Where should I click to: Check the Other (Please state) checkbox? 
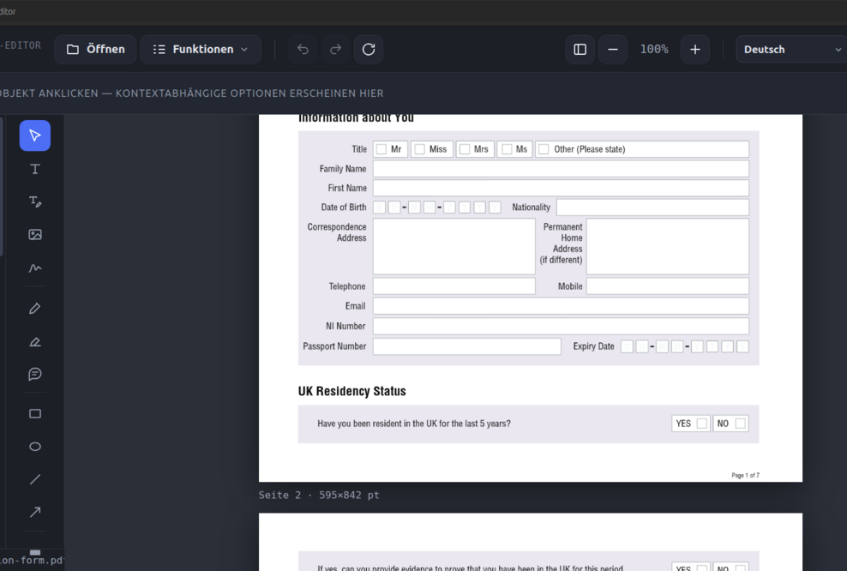pos(544,149)
